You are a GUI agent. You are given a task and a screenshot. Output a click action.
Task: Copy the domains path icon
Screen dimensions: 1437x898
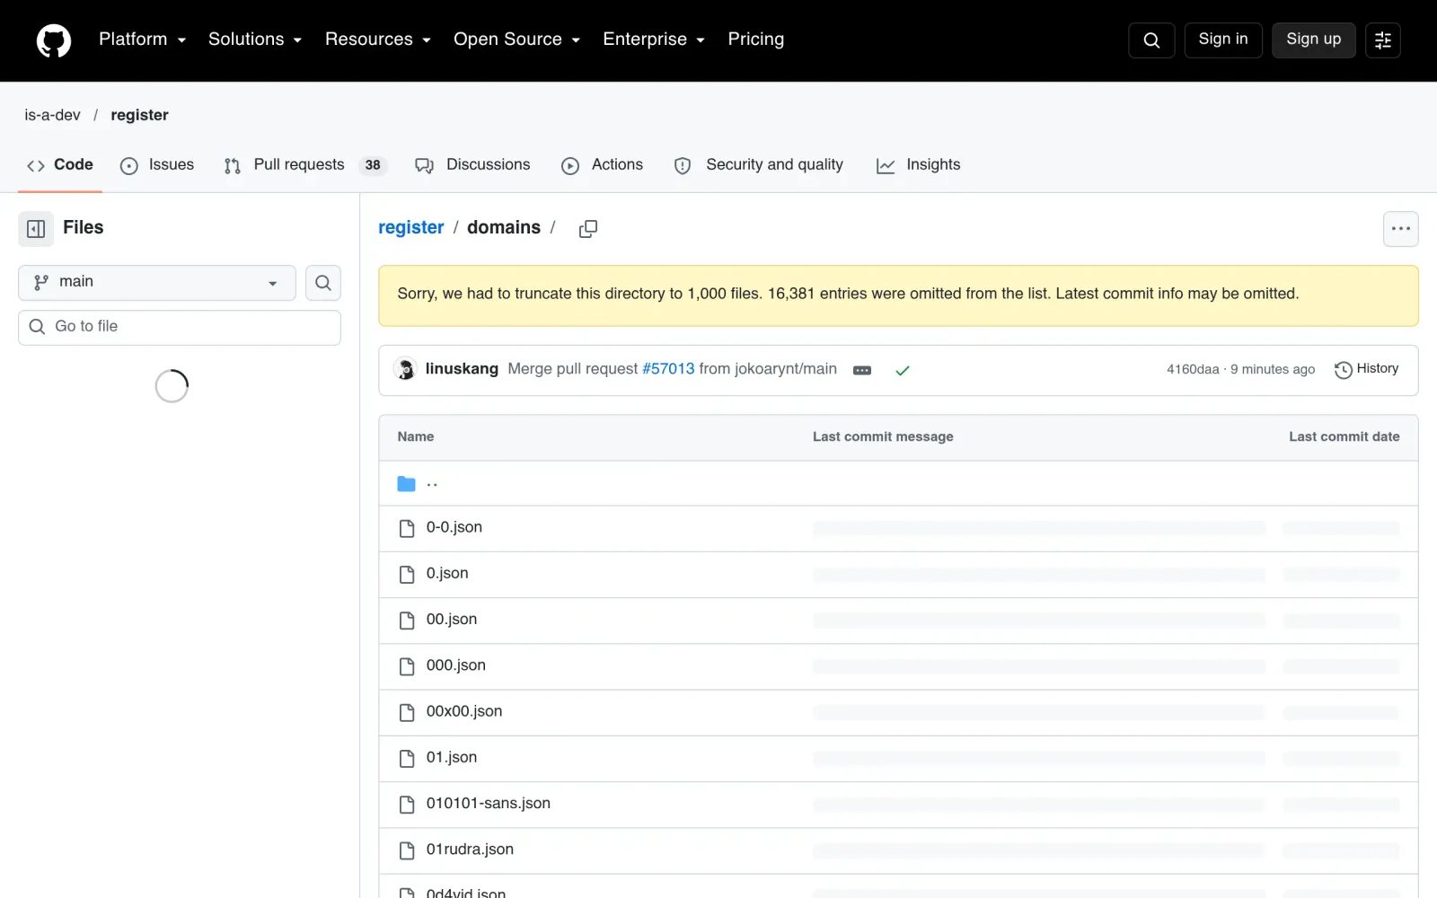[588, 229]
